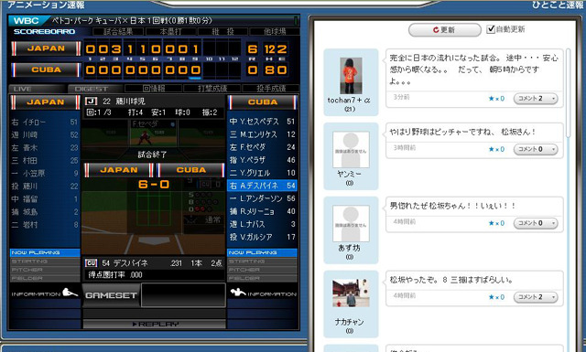Open tochan7 profile avatar

click(x=351, y=75)
